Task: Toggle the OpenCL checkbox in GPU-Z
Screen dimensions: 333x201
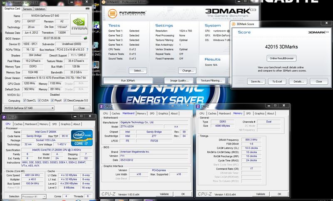Action: click(x=25, y=100)
